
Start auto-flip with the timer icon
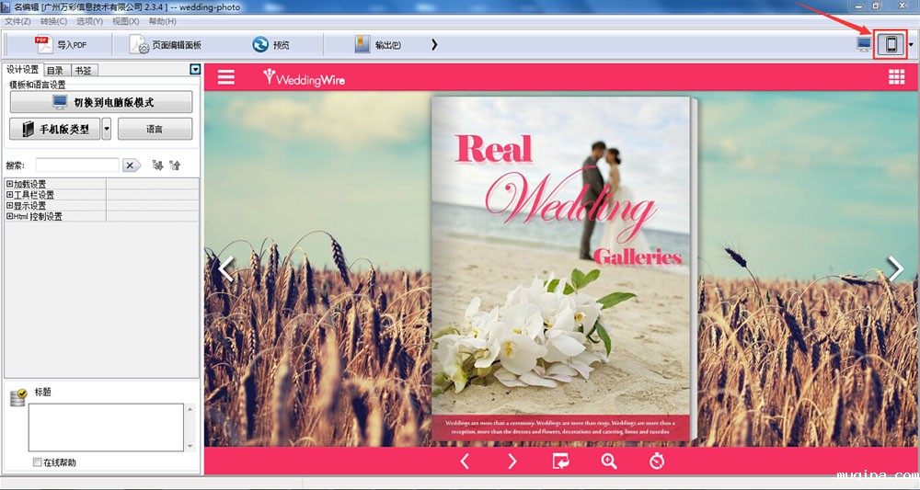657,462
